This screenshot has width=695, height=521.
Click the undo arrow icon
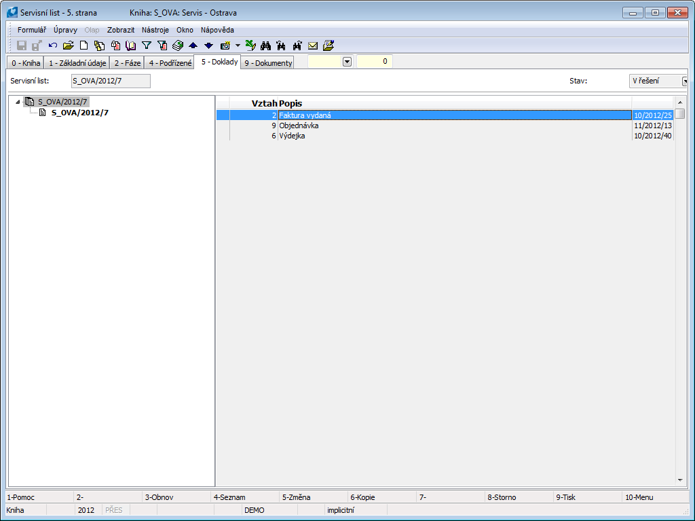(x=53, y=45)
